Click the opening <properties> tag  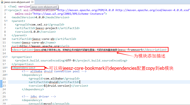tap(22, 57)
